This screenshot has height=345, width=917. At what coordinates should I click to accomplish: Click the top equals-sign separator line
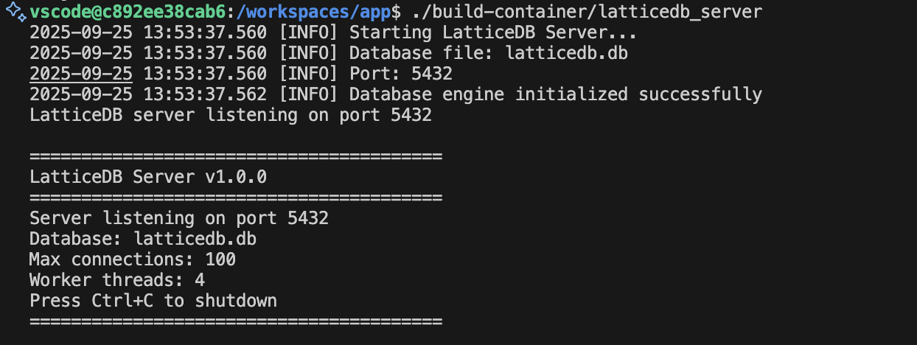point(236,156)
